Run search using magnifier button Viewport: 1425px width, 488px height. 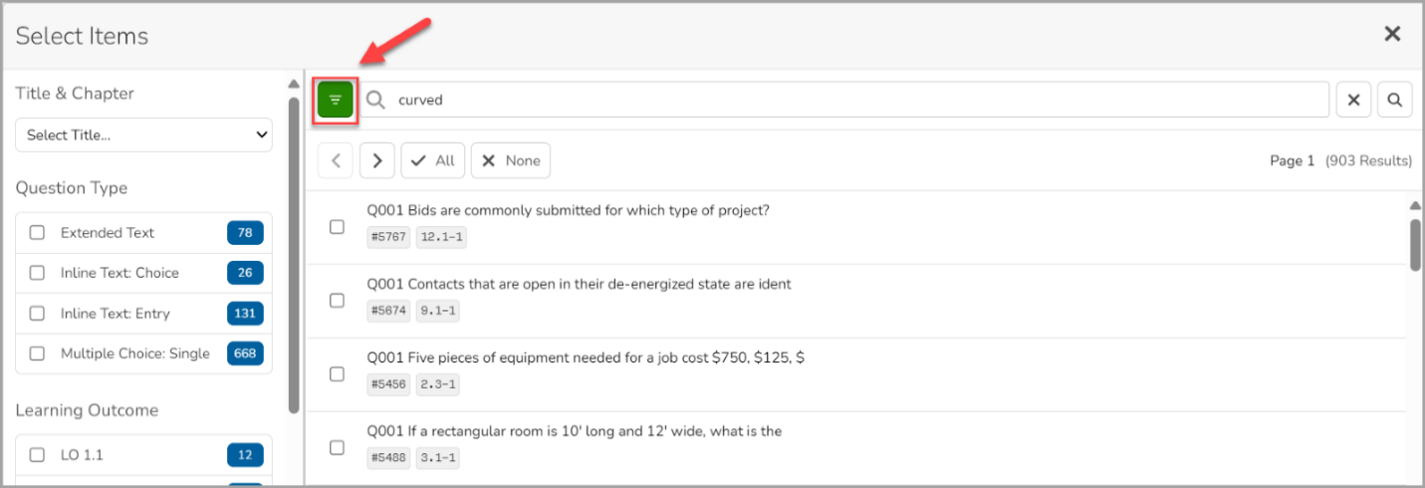pos(1395,100)
